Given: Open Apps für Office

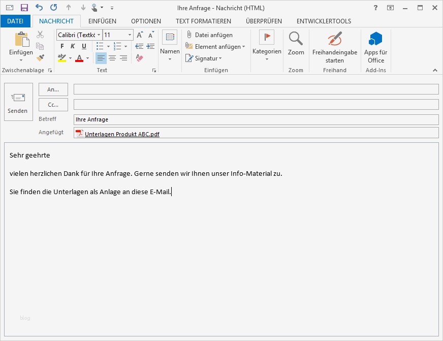Looking at the screenshot, I should click(375, 46).
